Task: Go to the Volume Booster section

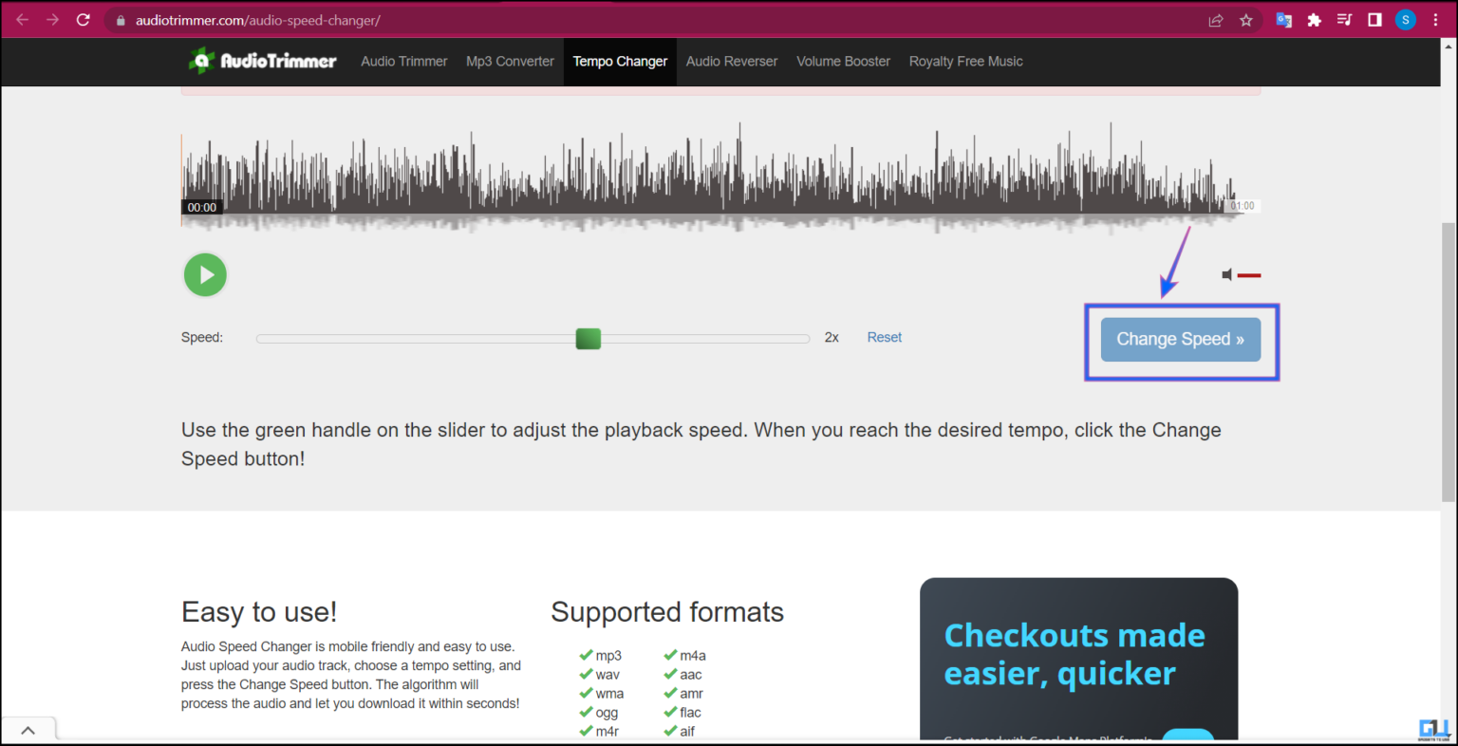Action: tap(843, 61)
